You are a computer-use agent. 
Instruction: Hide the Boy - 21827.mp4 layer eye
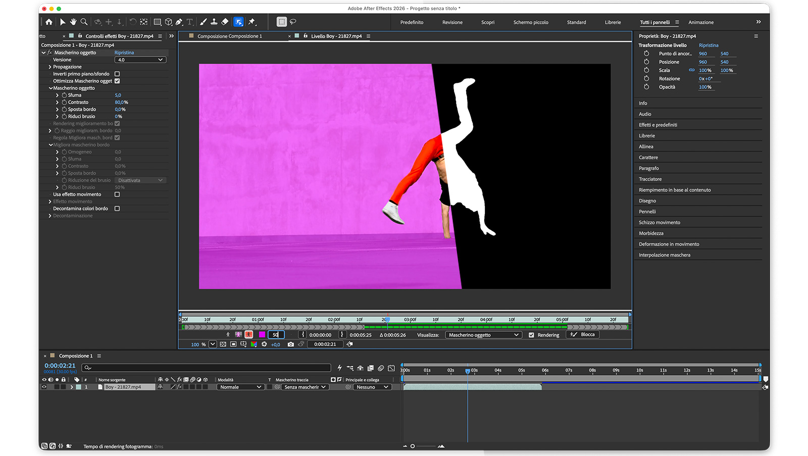pos(44,387)
